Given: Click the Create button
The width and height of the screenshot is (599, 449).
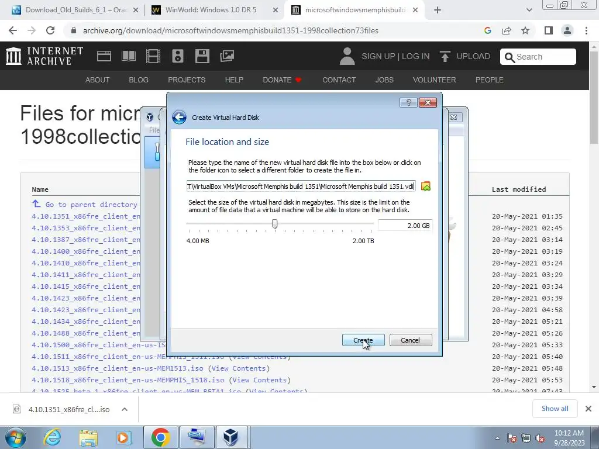Looking at the screenshot, I should (363, 340).
